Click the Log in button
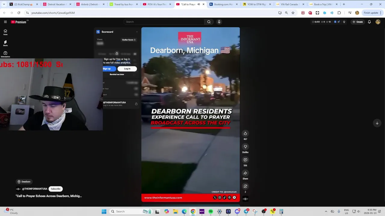 click(x=127, y=69)
